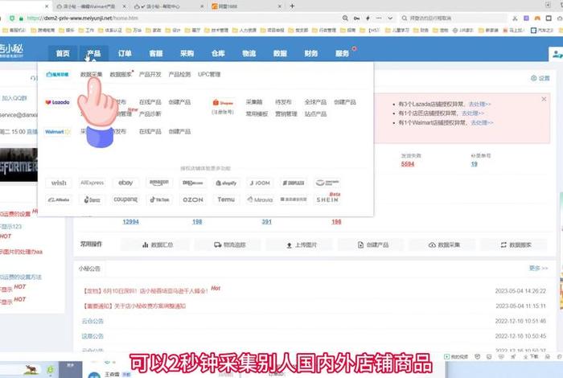Select 产品开发 in the product submenu
The height and width of the screenshot is (378, 563).
pyautogui.click(x=150, y=74)
